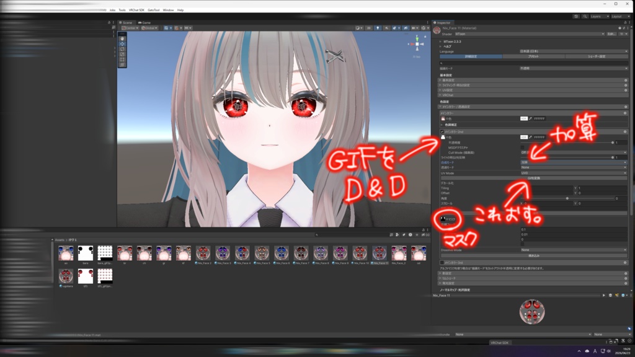This screenshot has height=357, width=635.
Task: Toggle Scene effects rendering
Action: pyautogui.click(x=395, y=28)
